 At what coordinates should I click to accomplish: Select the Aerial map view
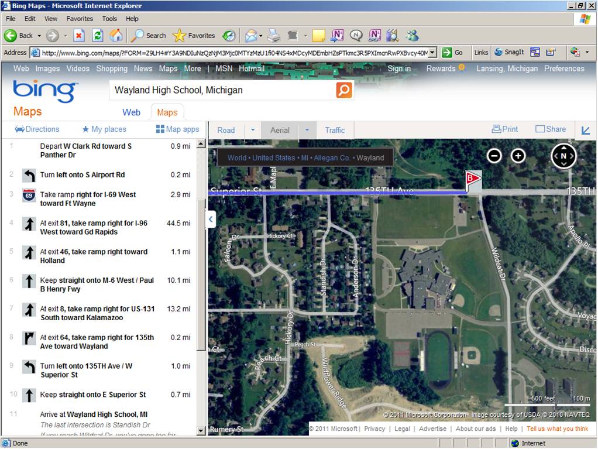[x=280, y=130]
